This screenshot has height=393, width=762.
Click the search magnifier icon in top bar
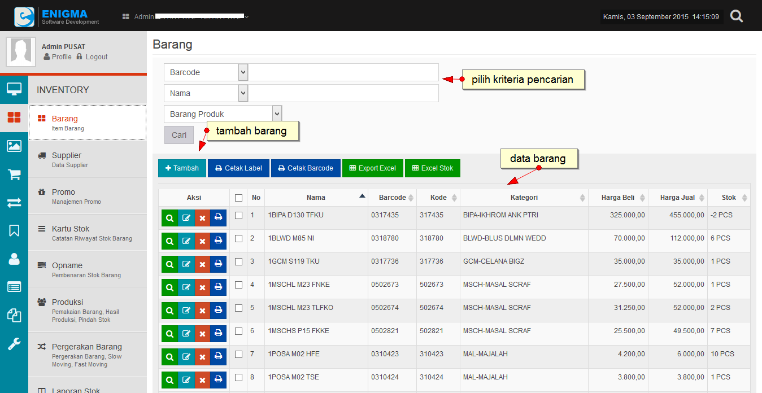click(x=737, y=16)
